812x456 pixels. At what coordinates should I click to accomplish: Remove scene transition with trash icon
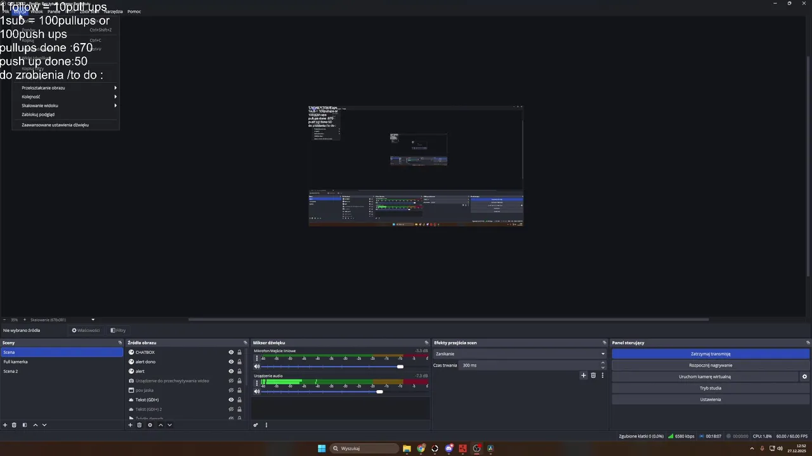[x=593, y=375]
